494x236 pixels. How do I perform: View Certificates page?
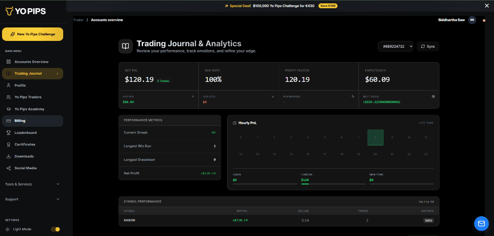[32, 144]
